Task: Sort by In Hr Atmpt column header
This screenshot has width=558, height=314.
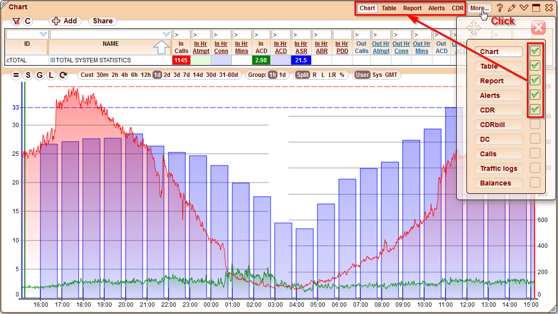Action: pos(201,47)
